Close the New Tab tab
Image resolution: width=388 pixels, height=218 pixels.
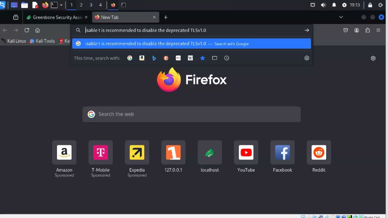coord(154,17)
